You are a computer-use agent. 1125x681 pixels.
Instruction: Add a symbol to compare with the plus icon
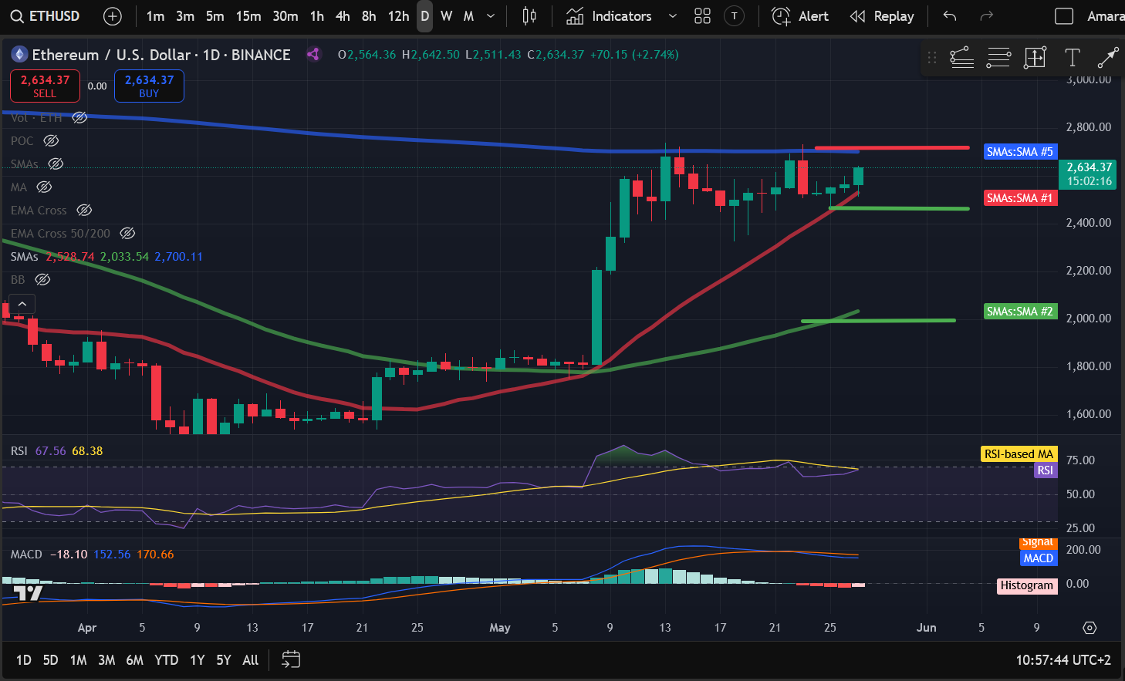(112, 16)
